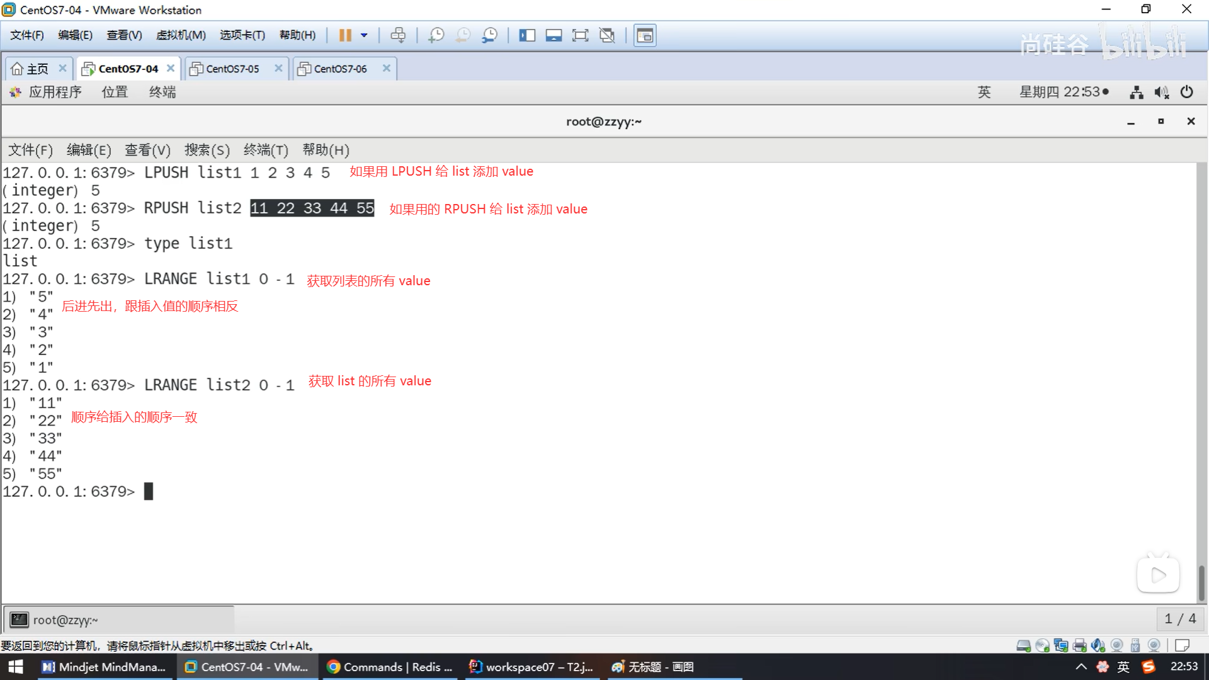
Task: Click the workspace switcher 1 / 4
Action: click(1179, 619)
